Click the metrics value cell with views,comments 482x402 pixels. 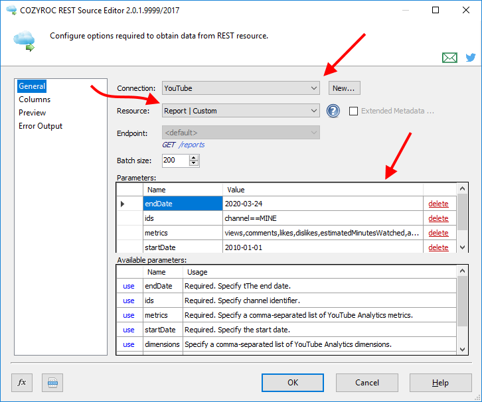click(323, 233)
